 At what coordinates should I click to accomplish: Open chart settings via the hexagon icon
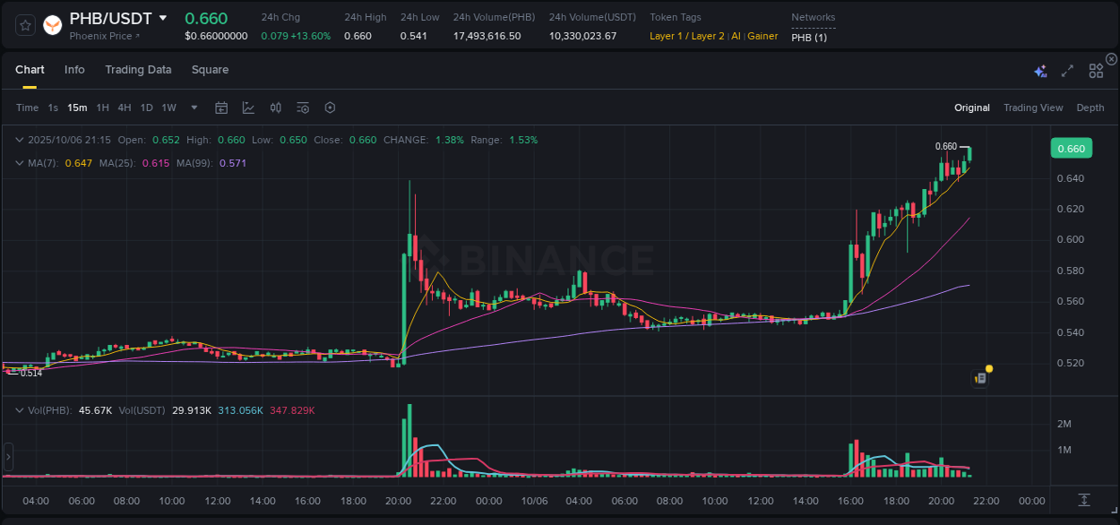click(x=330, y=108)
